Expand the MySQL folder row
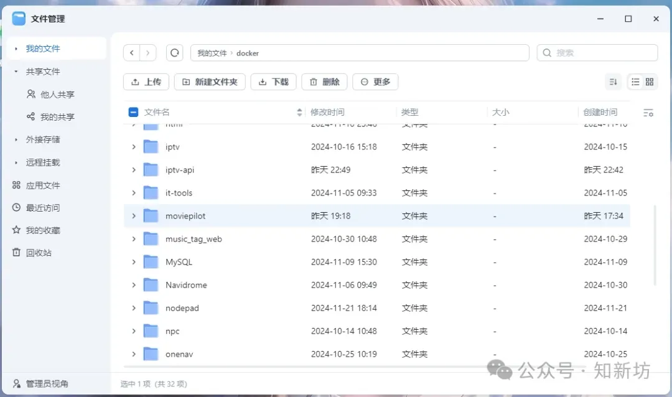Viewport: 672px width, 397px height. coord(134,262)
